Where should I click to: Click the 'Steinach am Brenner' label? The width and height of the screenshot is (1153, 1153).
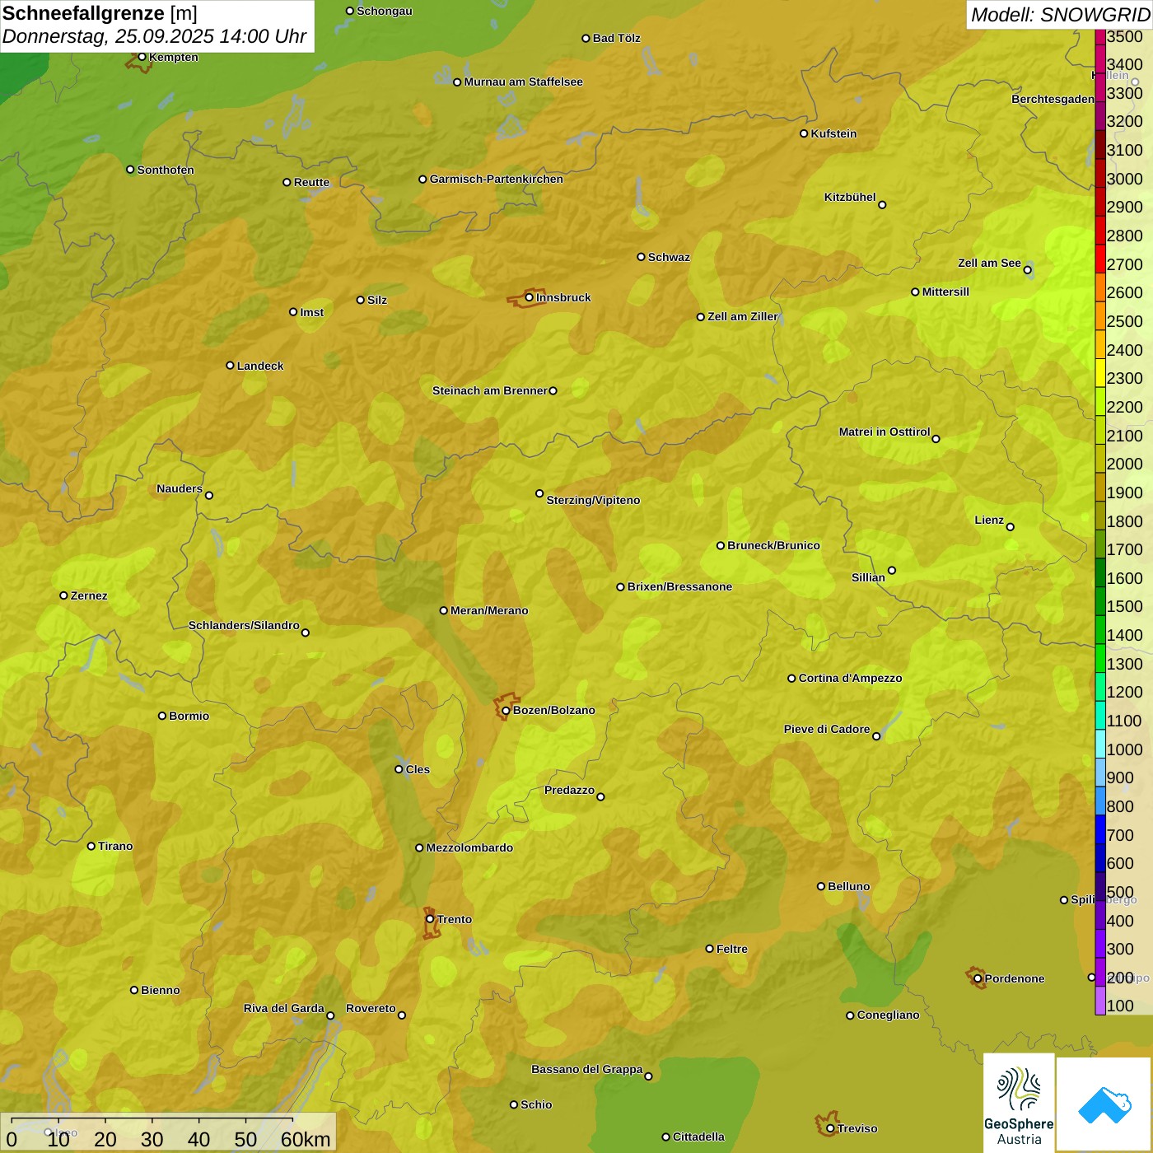click(490, 390)
